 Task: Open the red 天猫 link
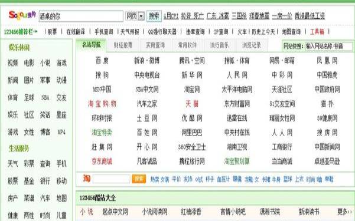pos(192,104)
